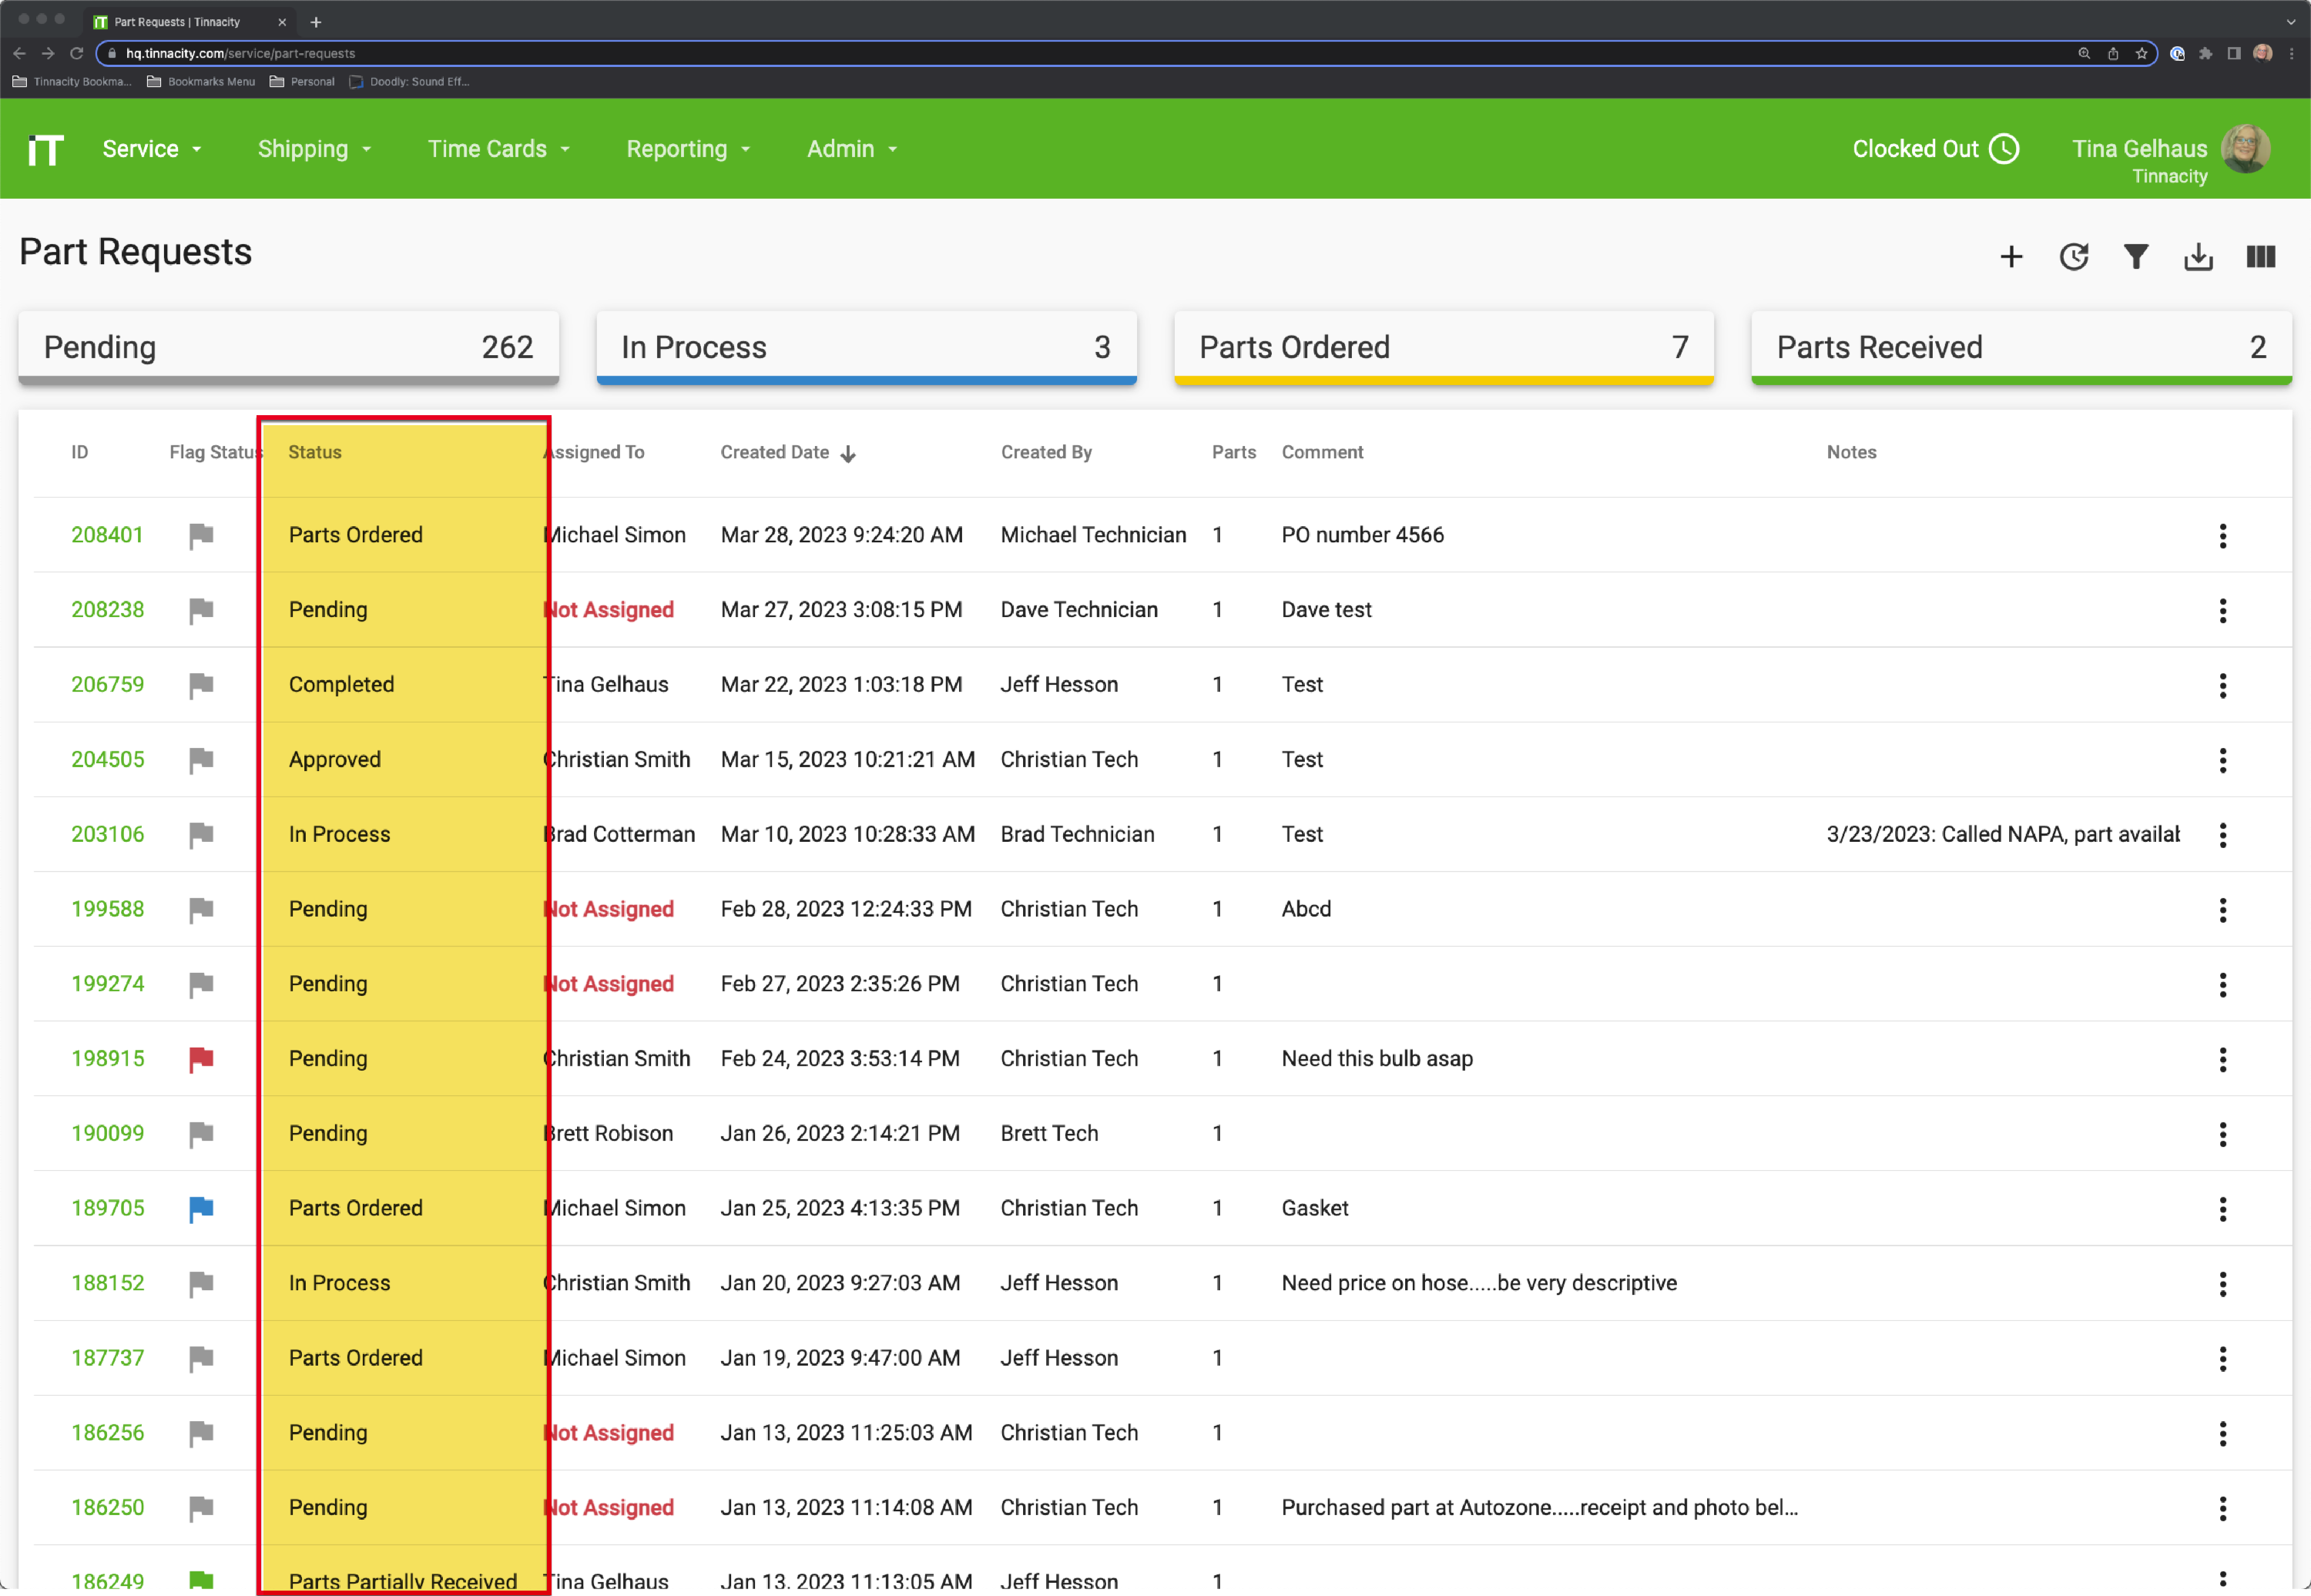Open the Tinnacity home logo

(x=44, y=149)
